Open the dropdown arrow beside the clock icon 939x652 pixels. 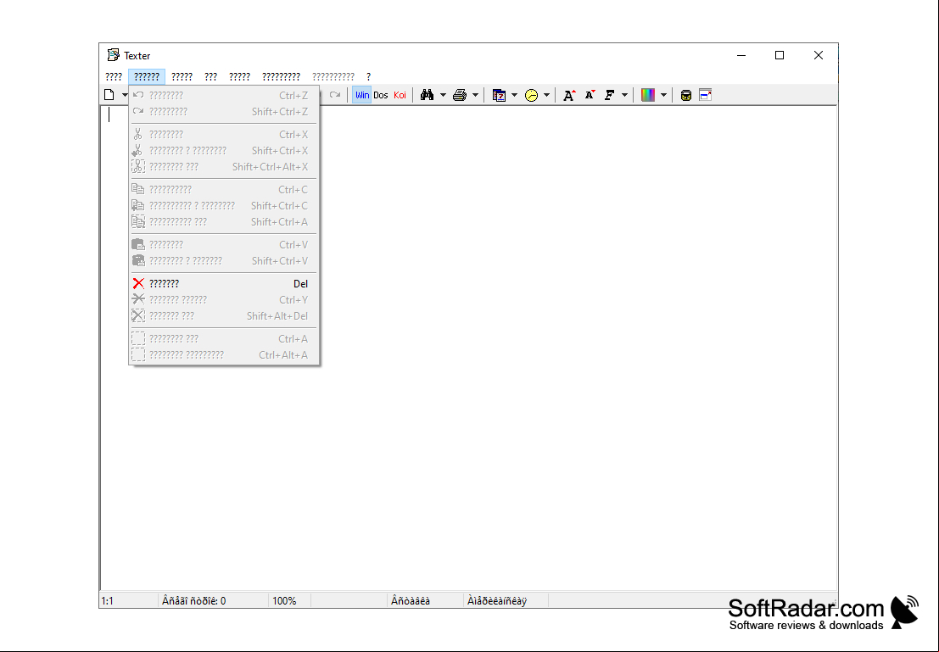[547, 95]
